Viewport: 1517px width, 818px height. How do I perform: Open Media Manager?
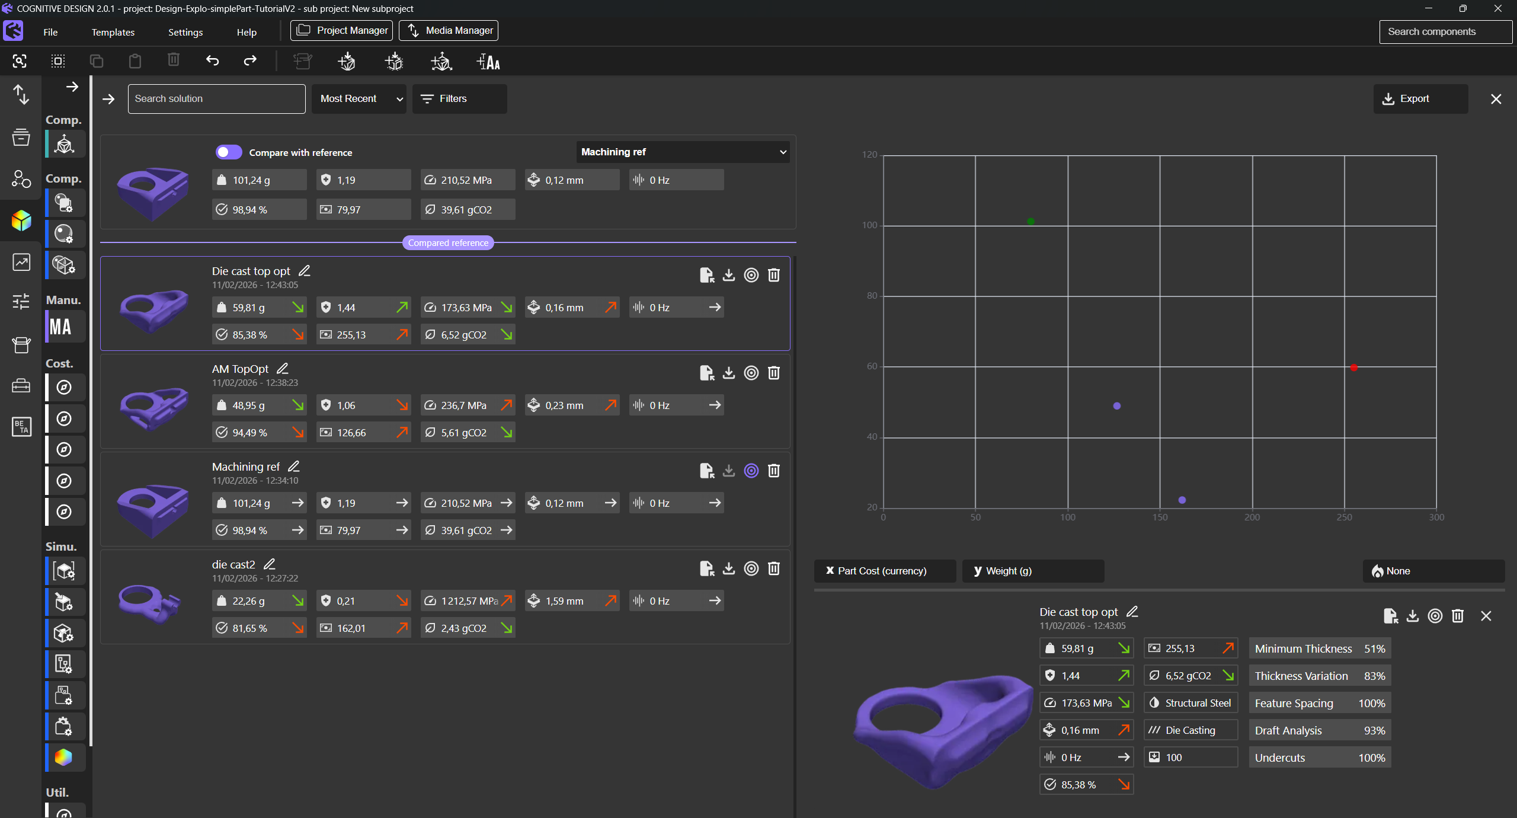pyautogui.click(x=449, y=30)
